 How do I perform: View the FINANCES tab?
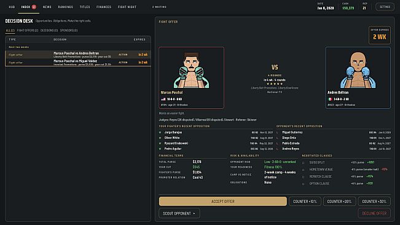(104, 7)
